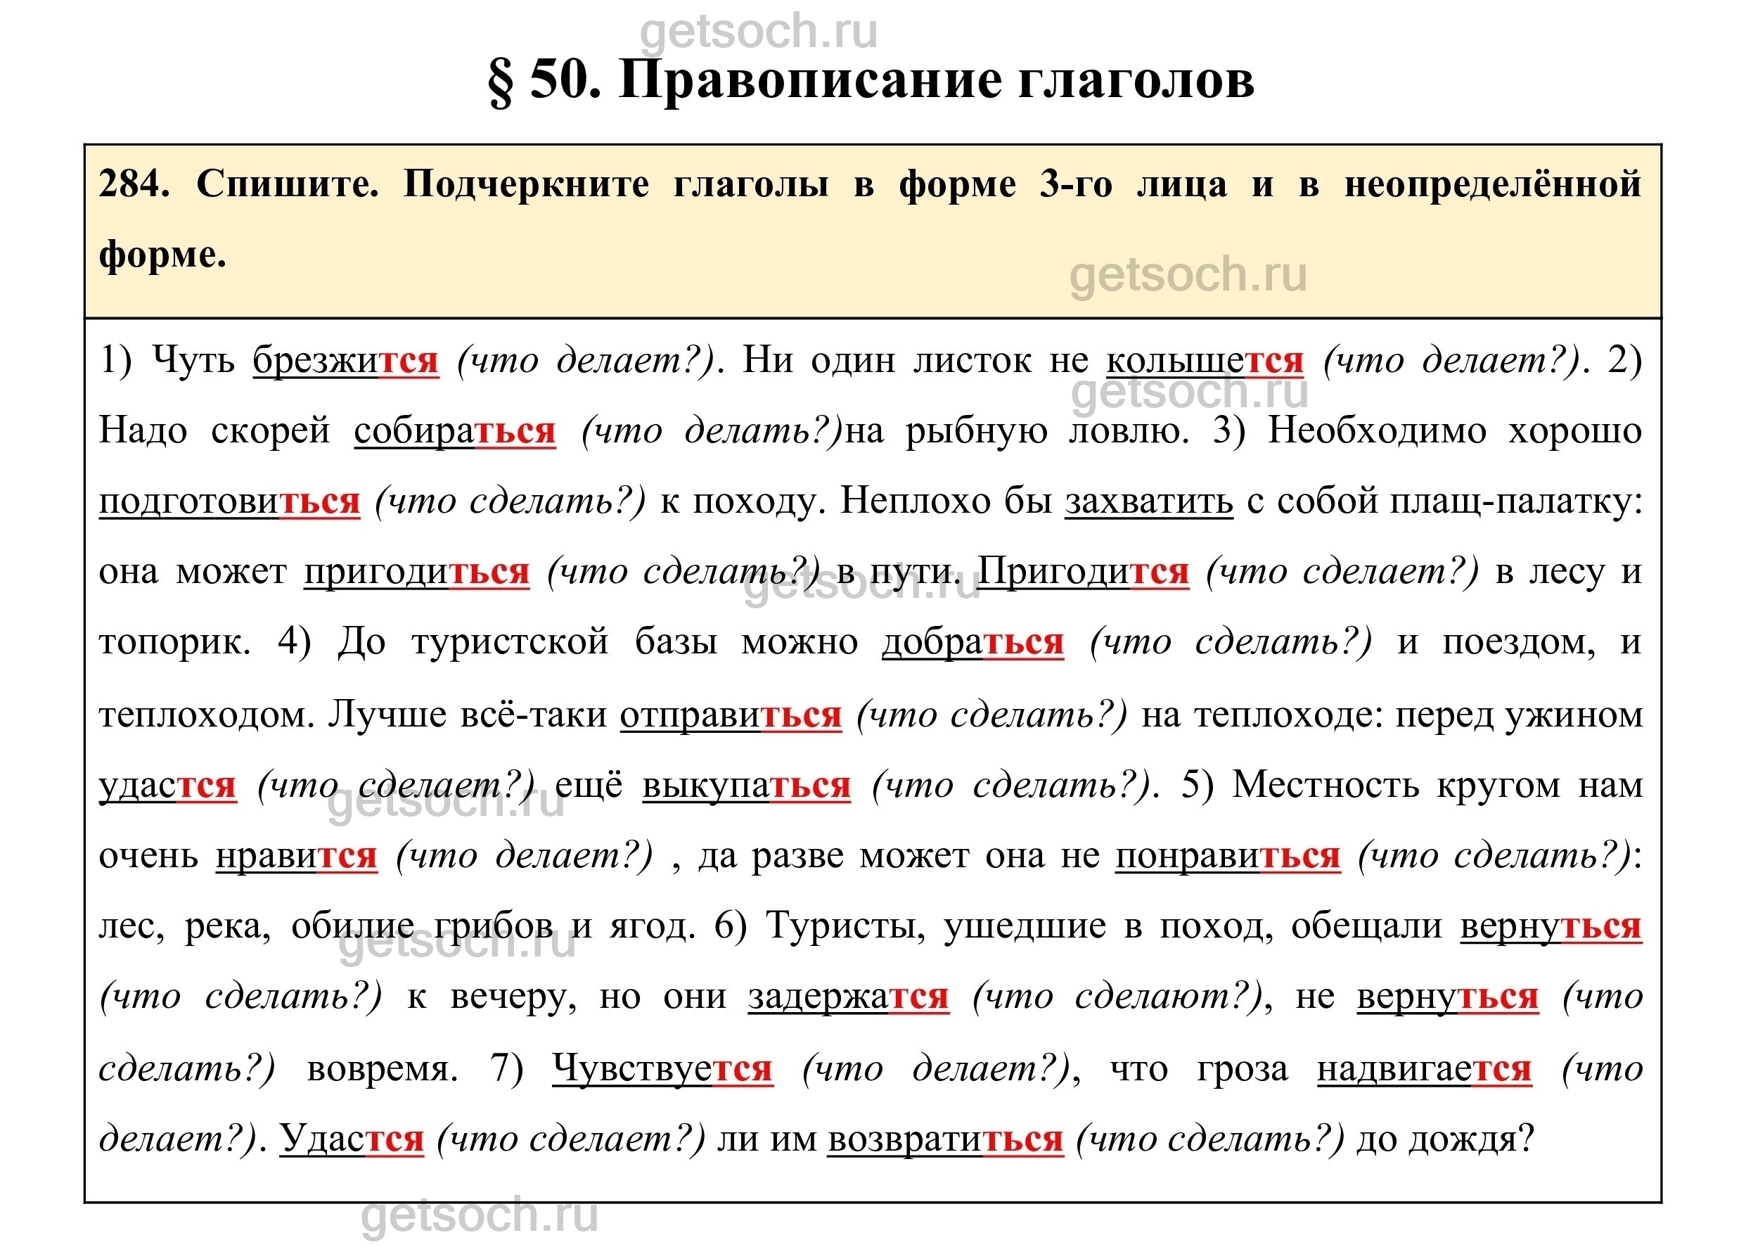Select the underlined verb 'собираться'
Image resolution: width=1746 pixels, height=1247 pixels.
coord(454,430)
